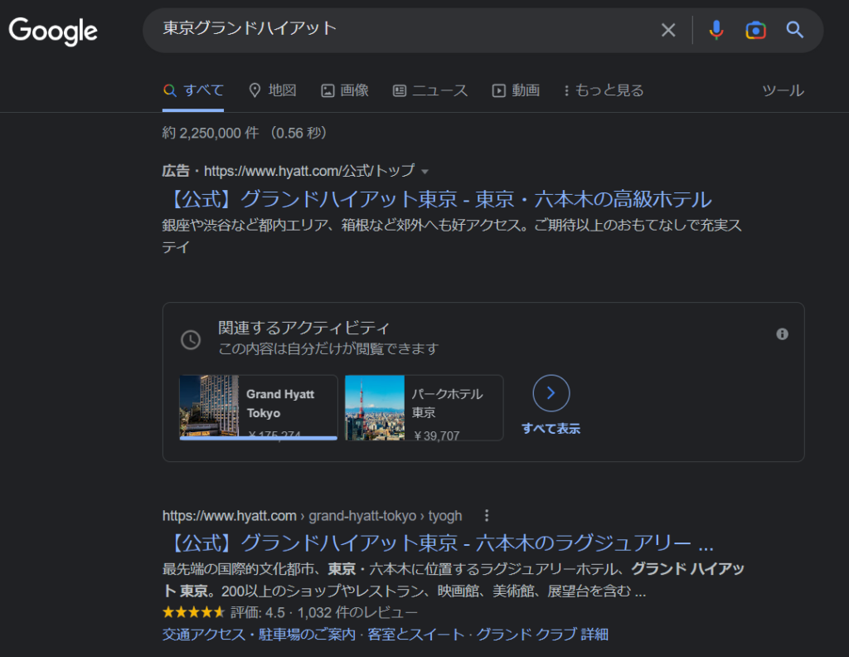Open the パークホテル東京 photo thumbnail
The width and height of the screenshot is (849, 657).
coord(375,407)
